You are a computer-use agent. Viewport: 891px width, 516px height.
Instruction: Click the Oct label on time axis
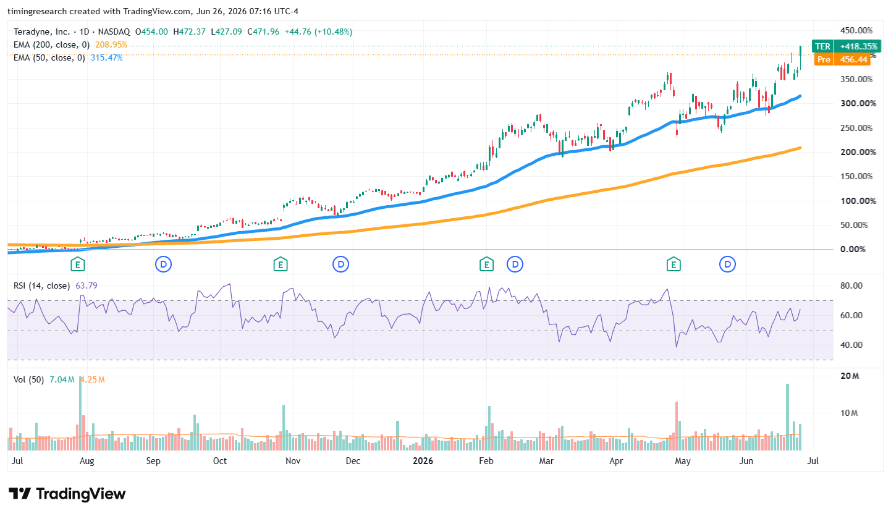[x=220, y=461]
